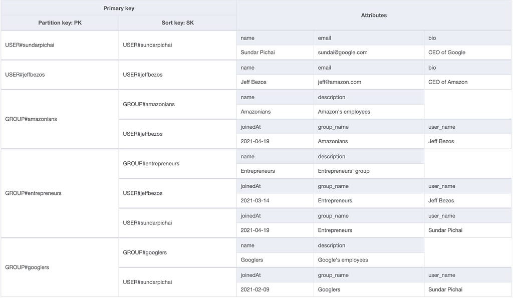The width and height of the screenshot is (513, 298).
Task: Select the joinedAt value 2021-02-09
Action: (275, 289)
